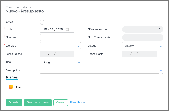Click the Cerrar button
The width and height of the screenshot is (169, 111).
coord(60,102)
